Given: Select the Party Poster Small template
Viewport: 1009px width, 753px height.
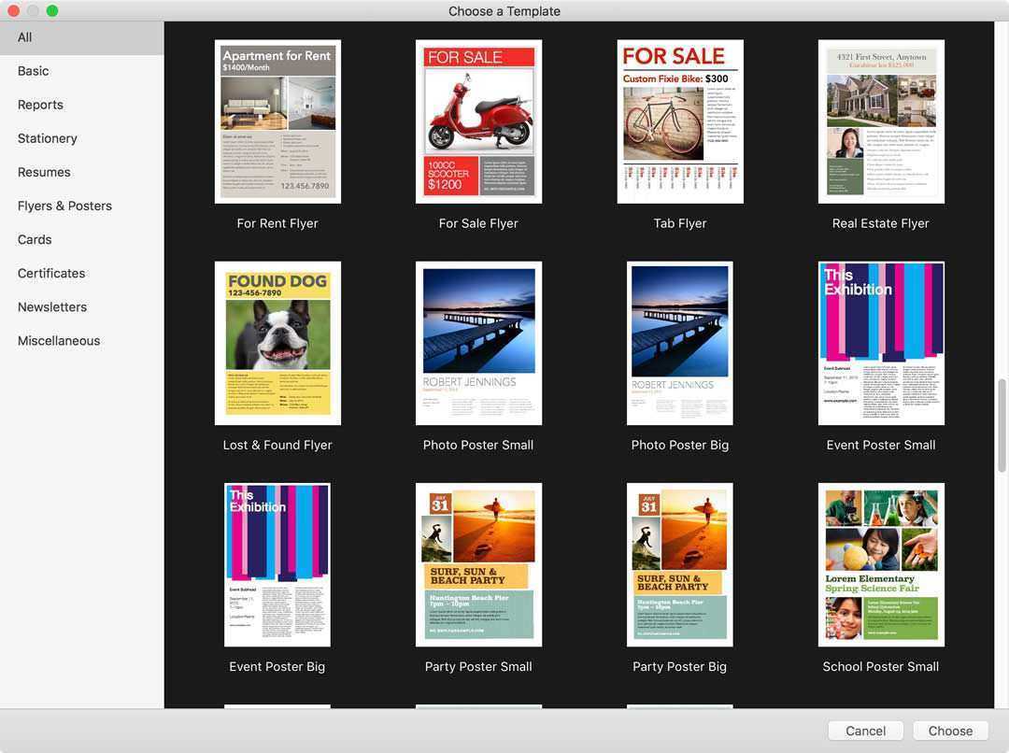Looking at the screenshot, I should pos(478,564).
